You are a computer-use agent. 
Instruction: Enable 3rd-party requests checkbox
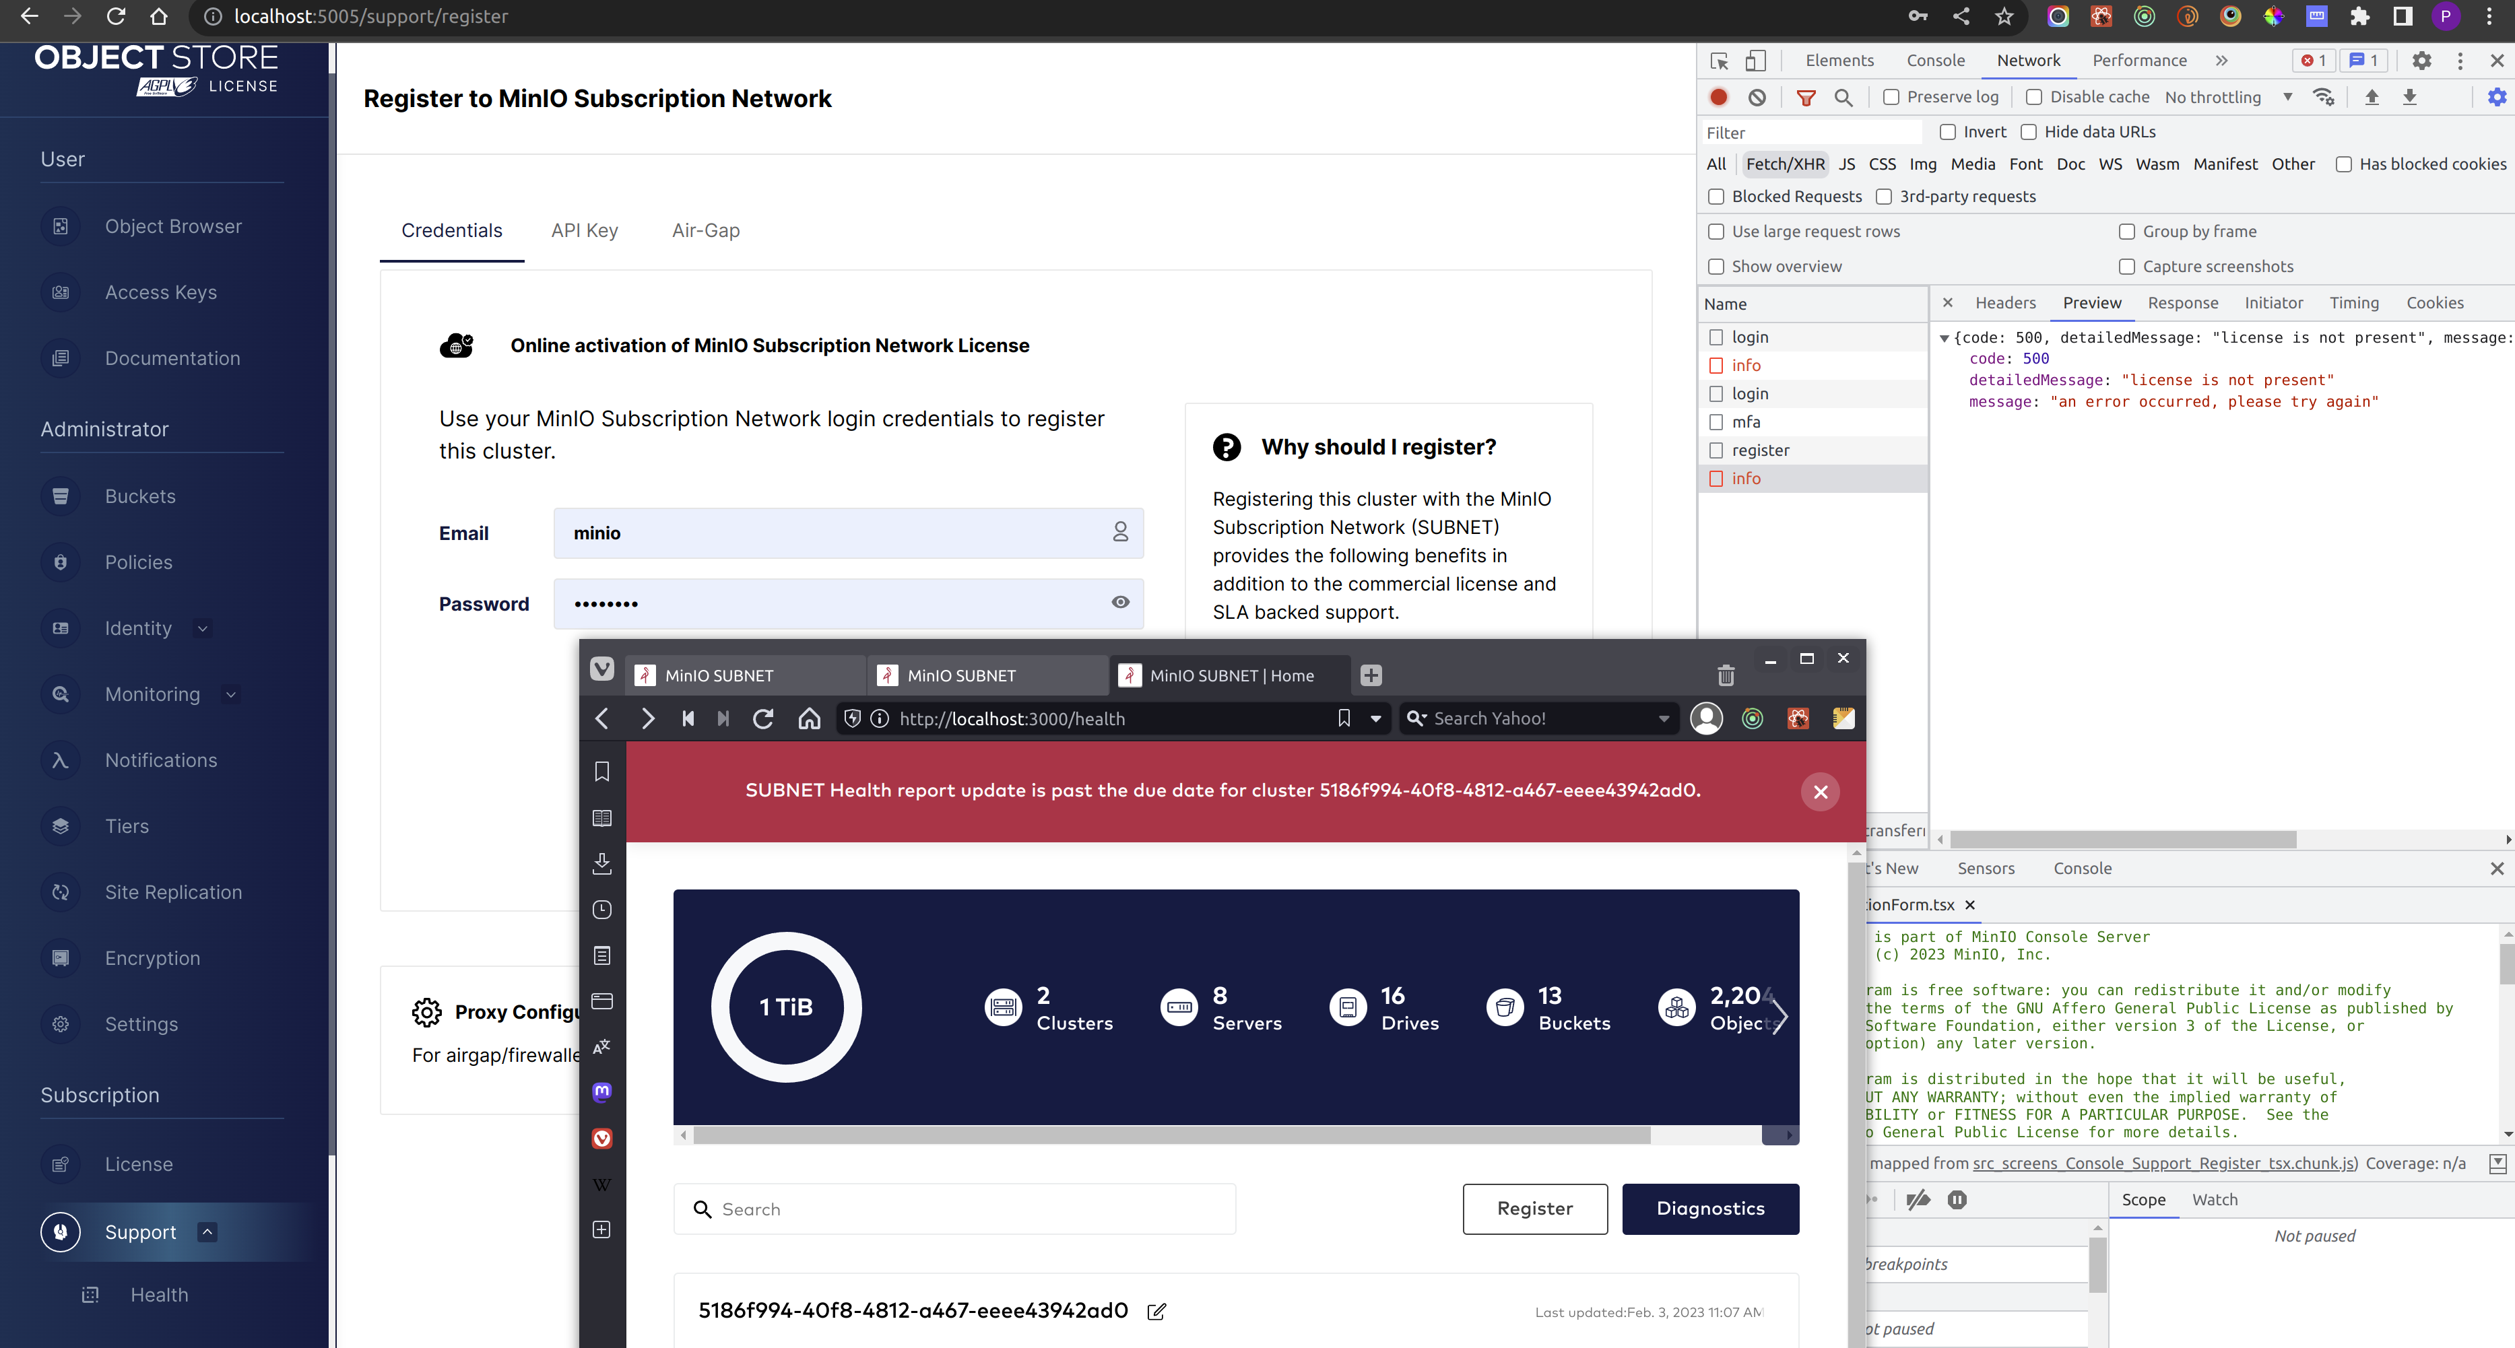pos(1885,196)
